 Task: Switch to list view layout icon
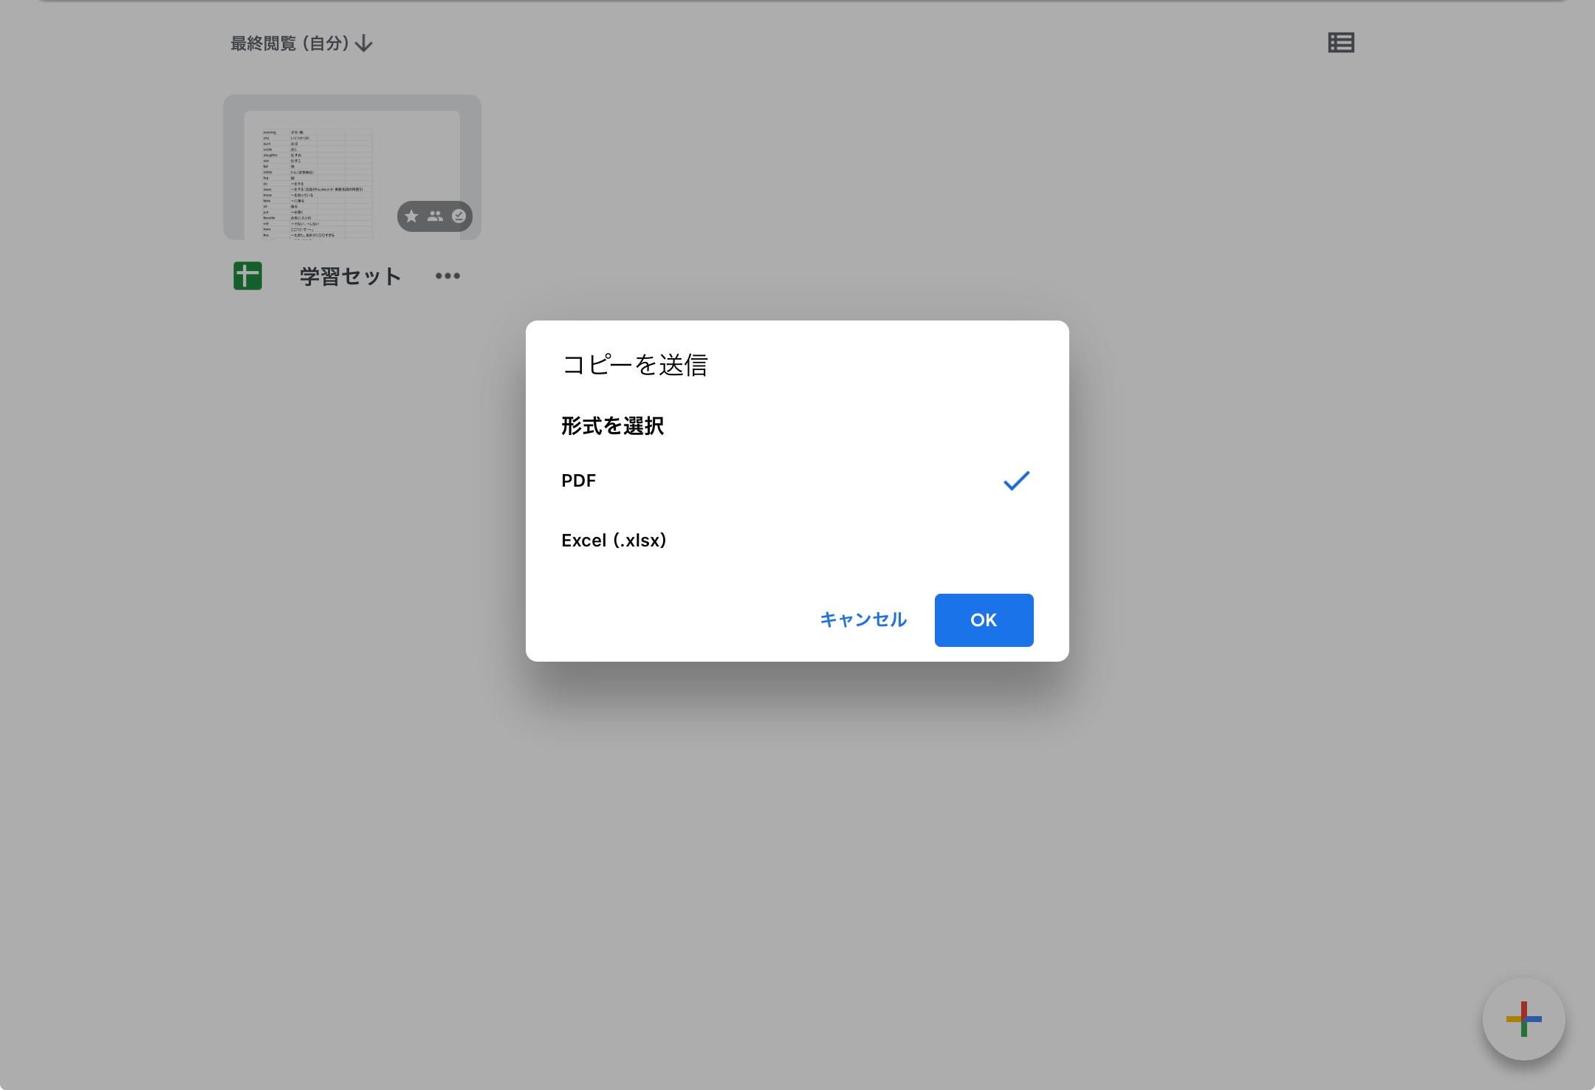[1340, 43]
